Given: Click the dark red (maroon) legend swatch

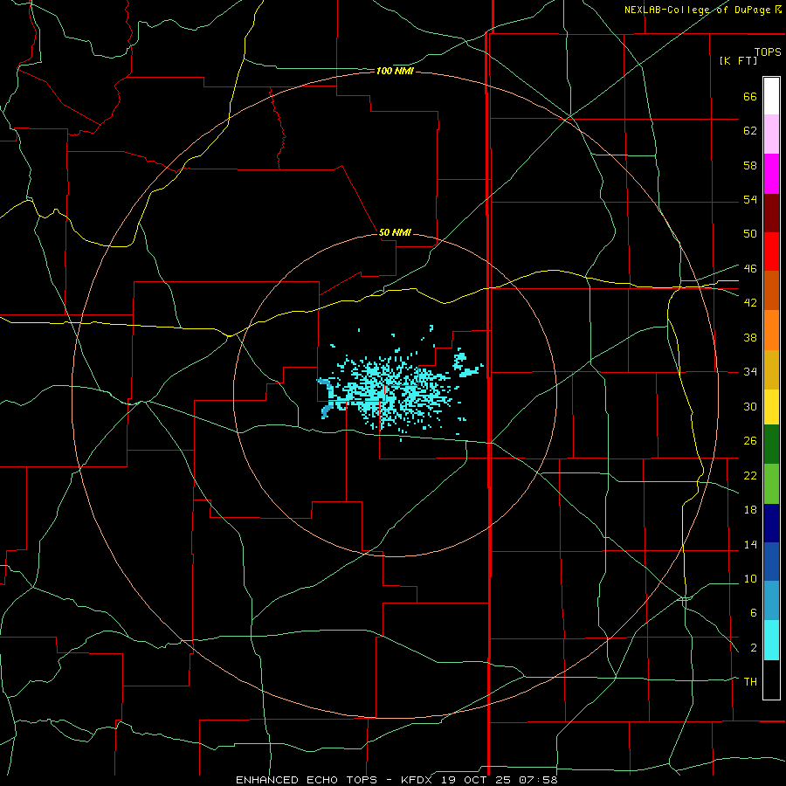Looking at the screenshot, I should point(771,213).
